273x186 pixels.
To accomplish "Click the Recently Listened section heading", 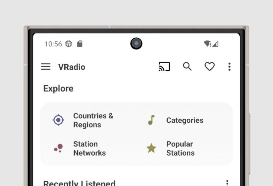I will [x=79, y=183].
